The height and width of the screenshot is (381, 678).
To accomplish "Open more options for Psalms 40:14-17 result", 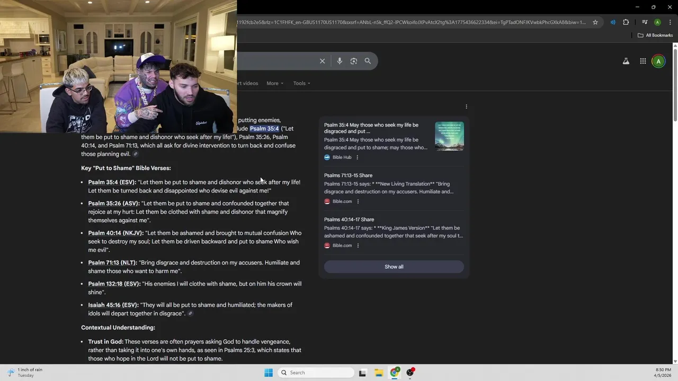I will pyautogui.click(x=358, y=246).
